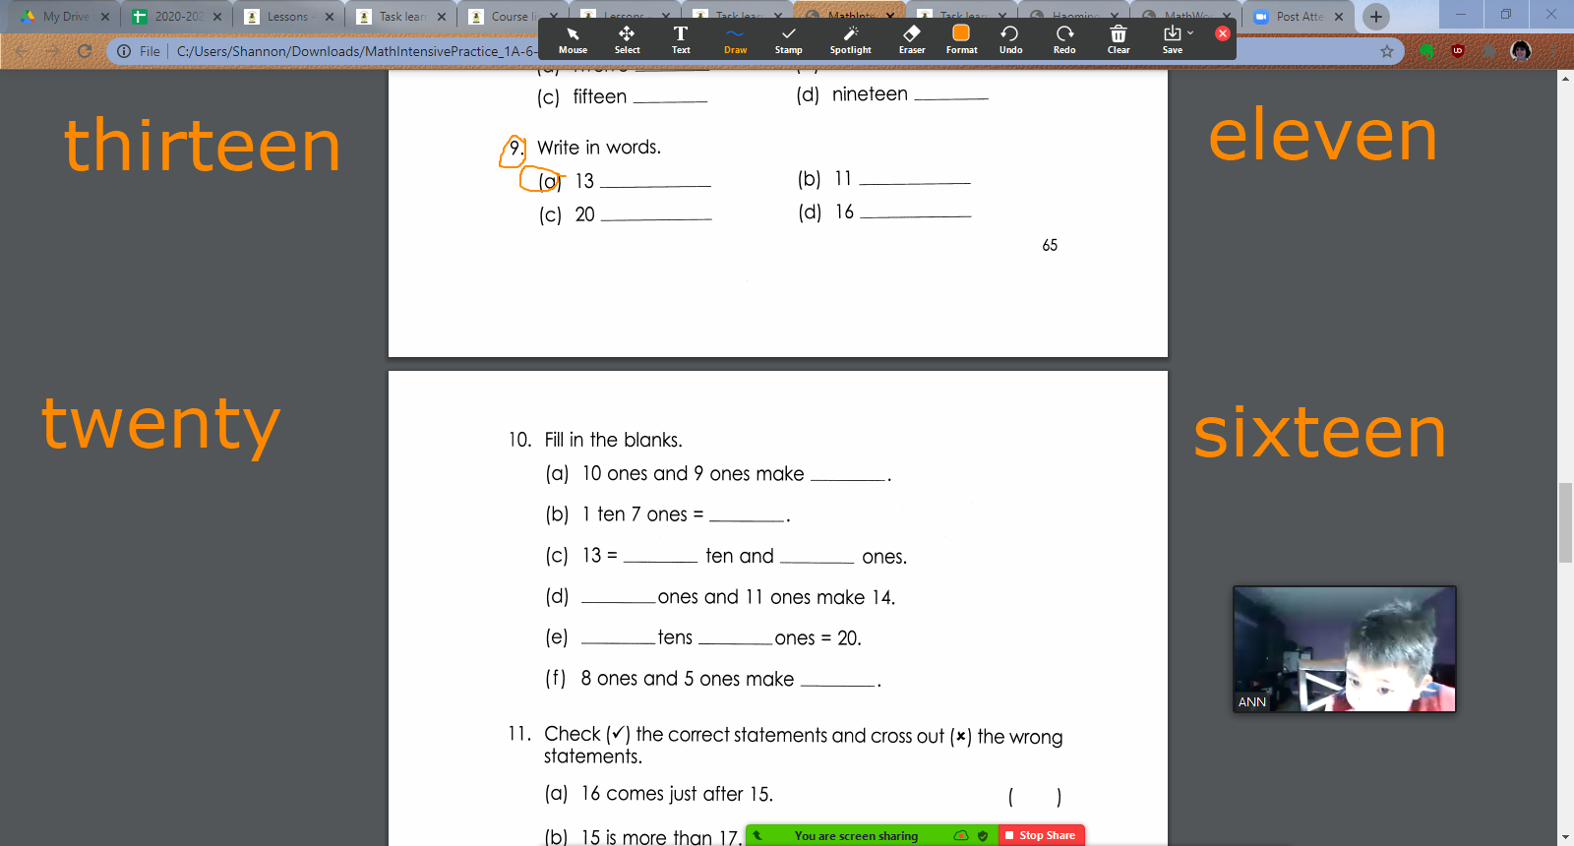This screenshot has width=1574, height=846.
Task: Click the vertical scrollbar thumb
Action: pyautogui.click(x=1565, y=522)
